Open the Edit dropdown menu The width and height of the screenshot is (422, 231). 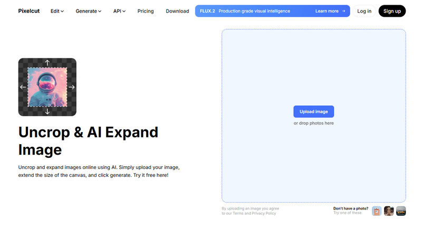57,11
